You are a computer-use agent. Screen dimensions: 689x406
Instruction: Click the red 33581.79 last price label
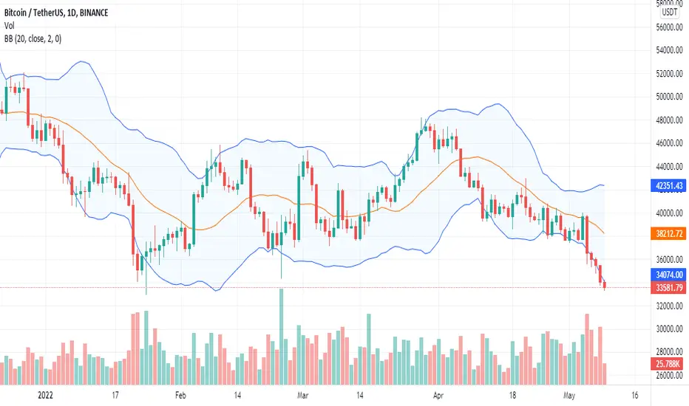(668, 288)
